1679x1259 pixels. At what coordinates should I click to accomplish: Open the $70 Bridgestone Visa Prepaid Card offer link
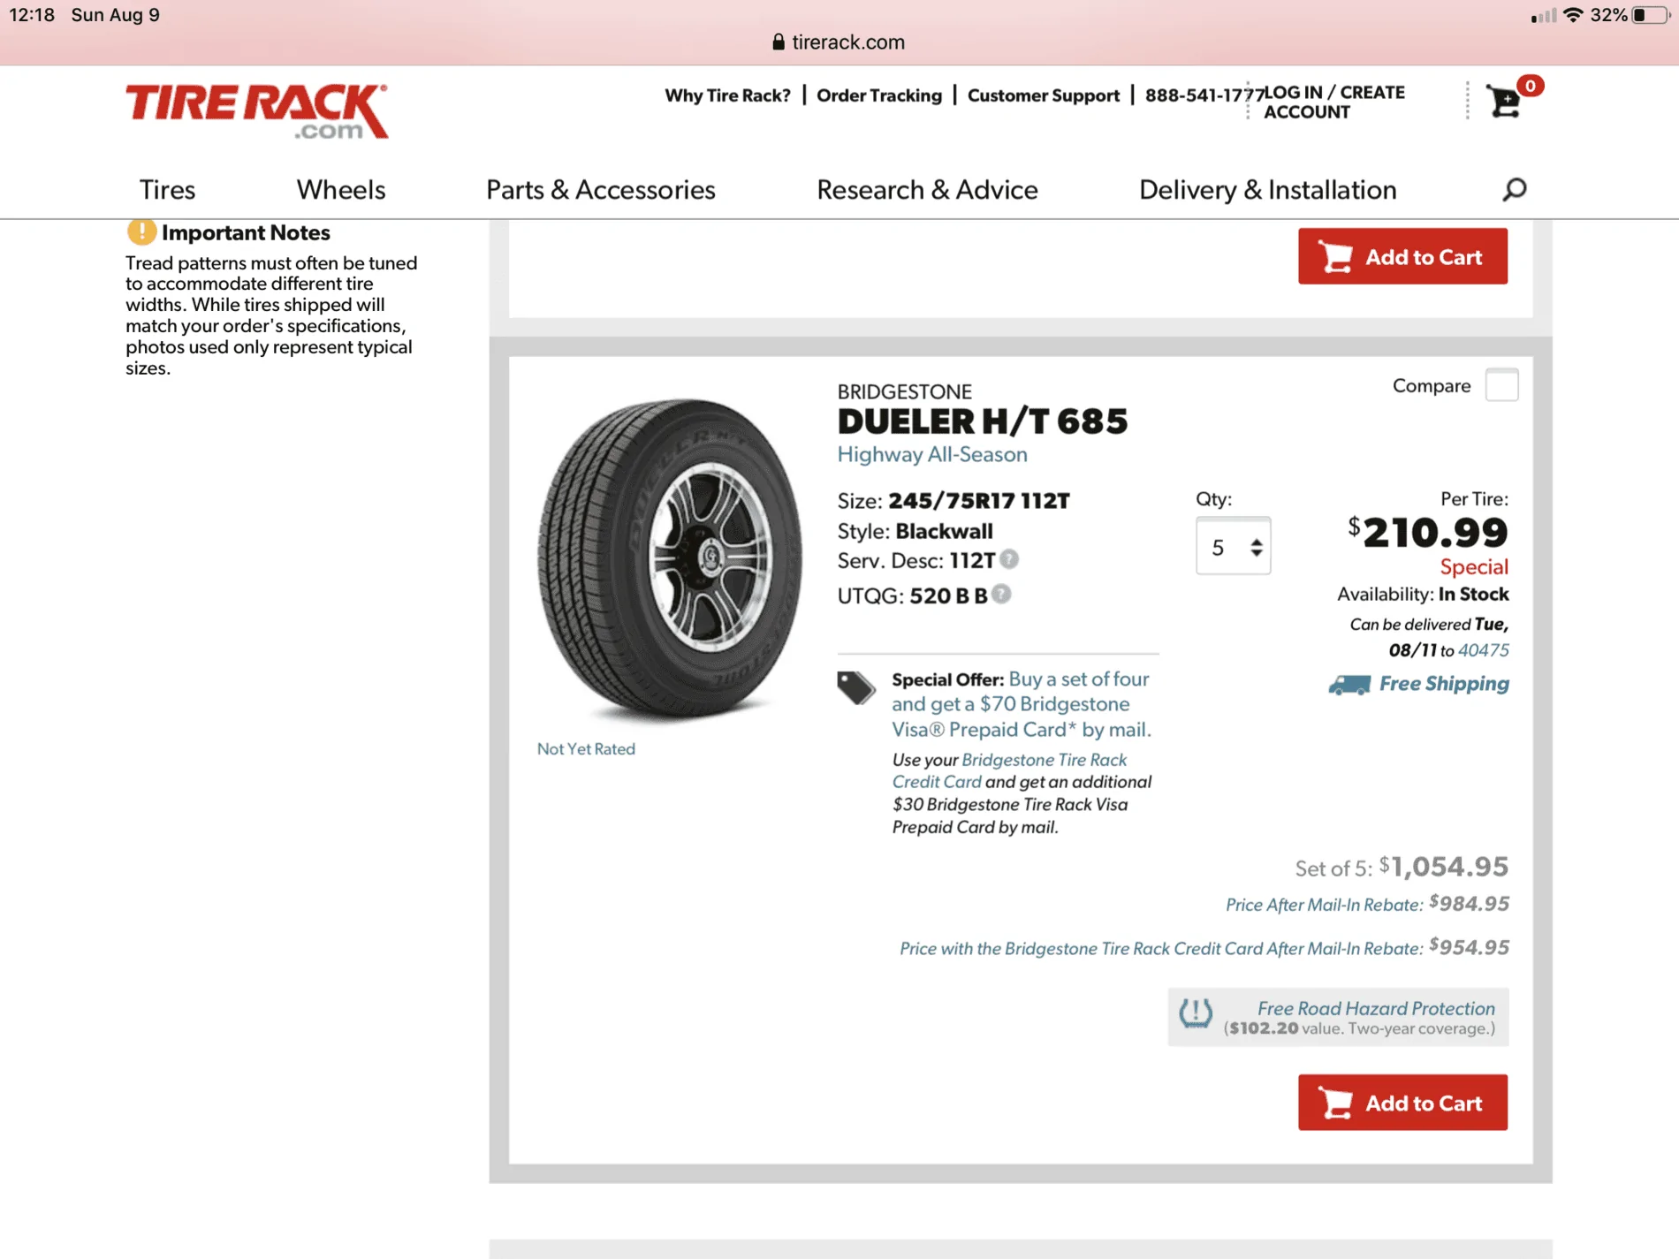click(x=1021, y=704)
